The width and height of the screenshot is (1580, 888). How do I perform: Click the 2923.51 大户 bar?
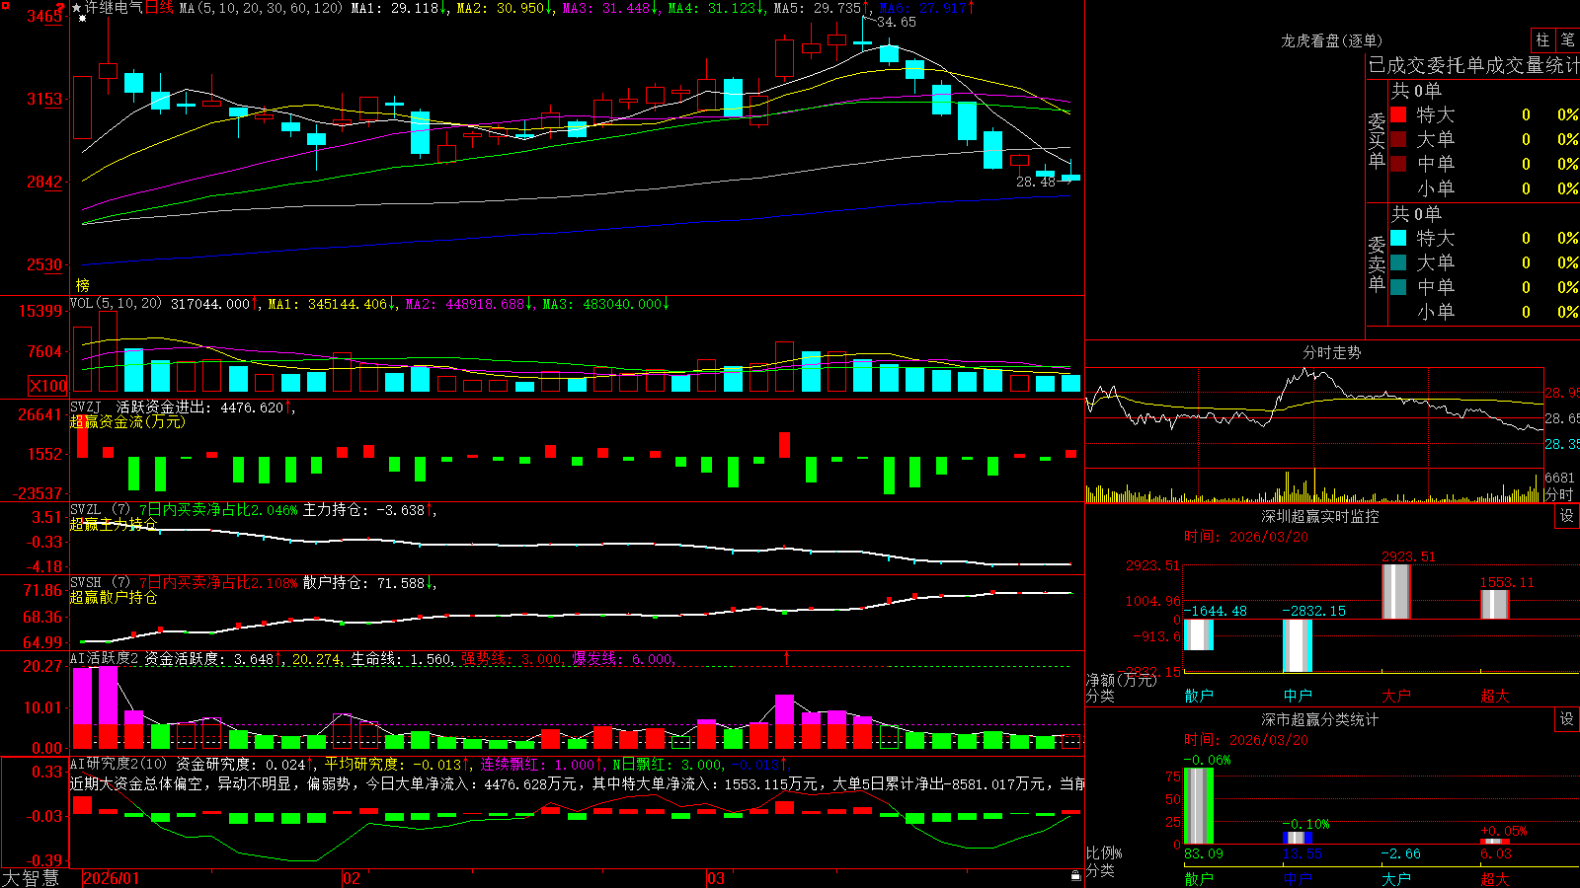click(1396, 591)
